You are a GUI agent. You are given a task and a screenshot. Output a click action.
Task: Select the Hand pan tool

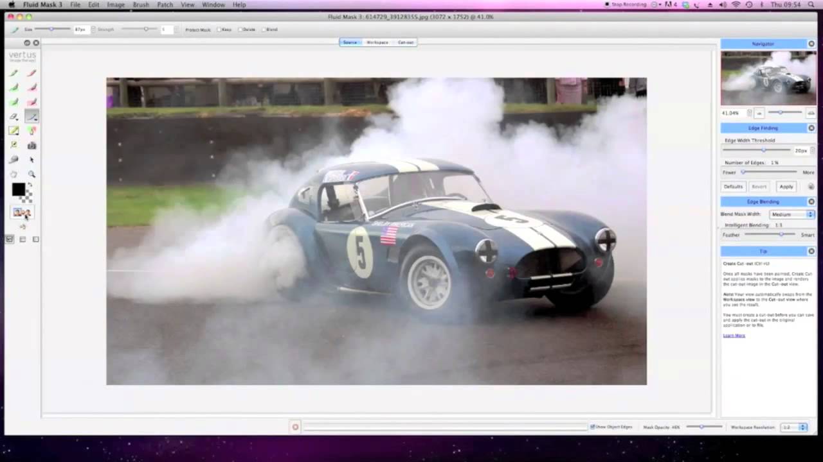coord(14,174)
